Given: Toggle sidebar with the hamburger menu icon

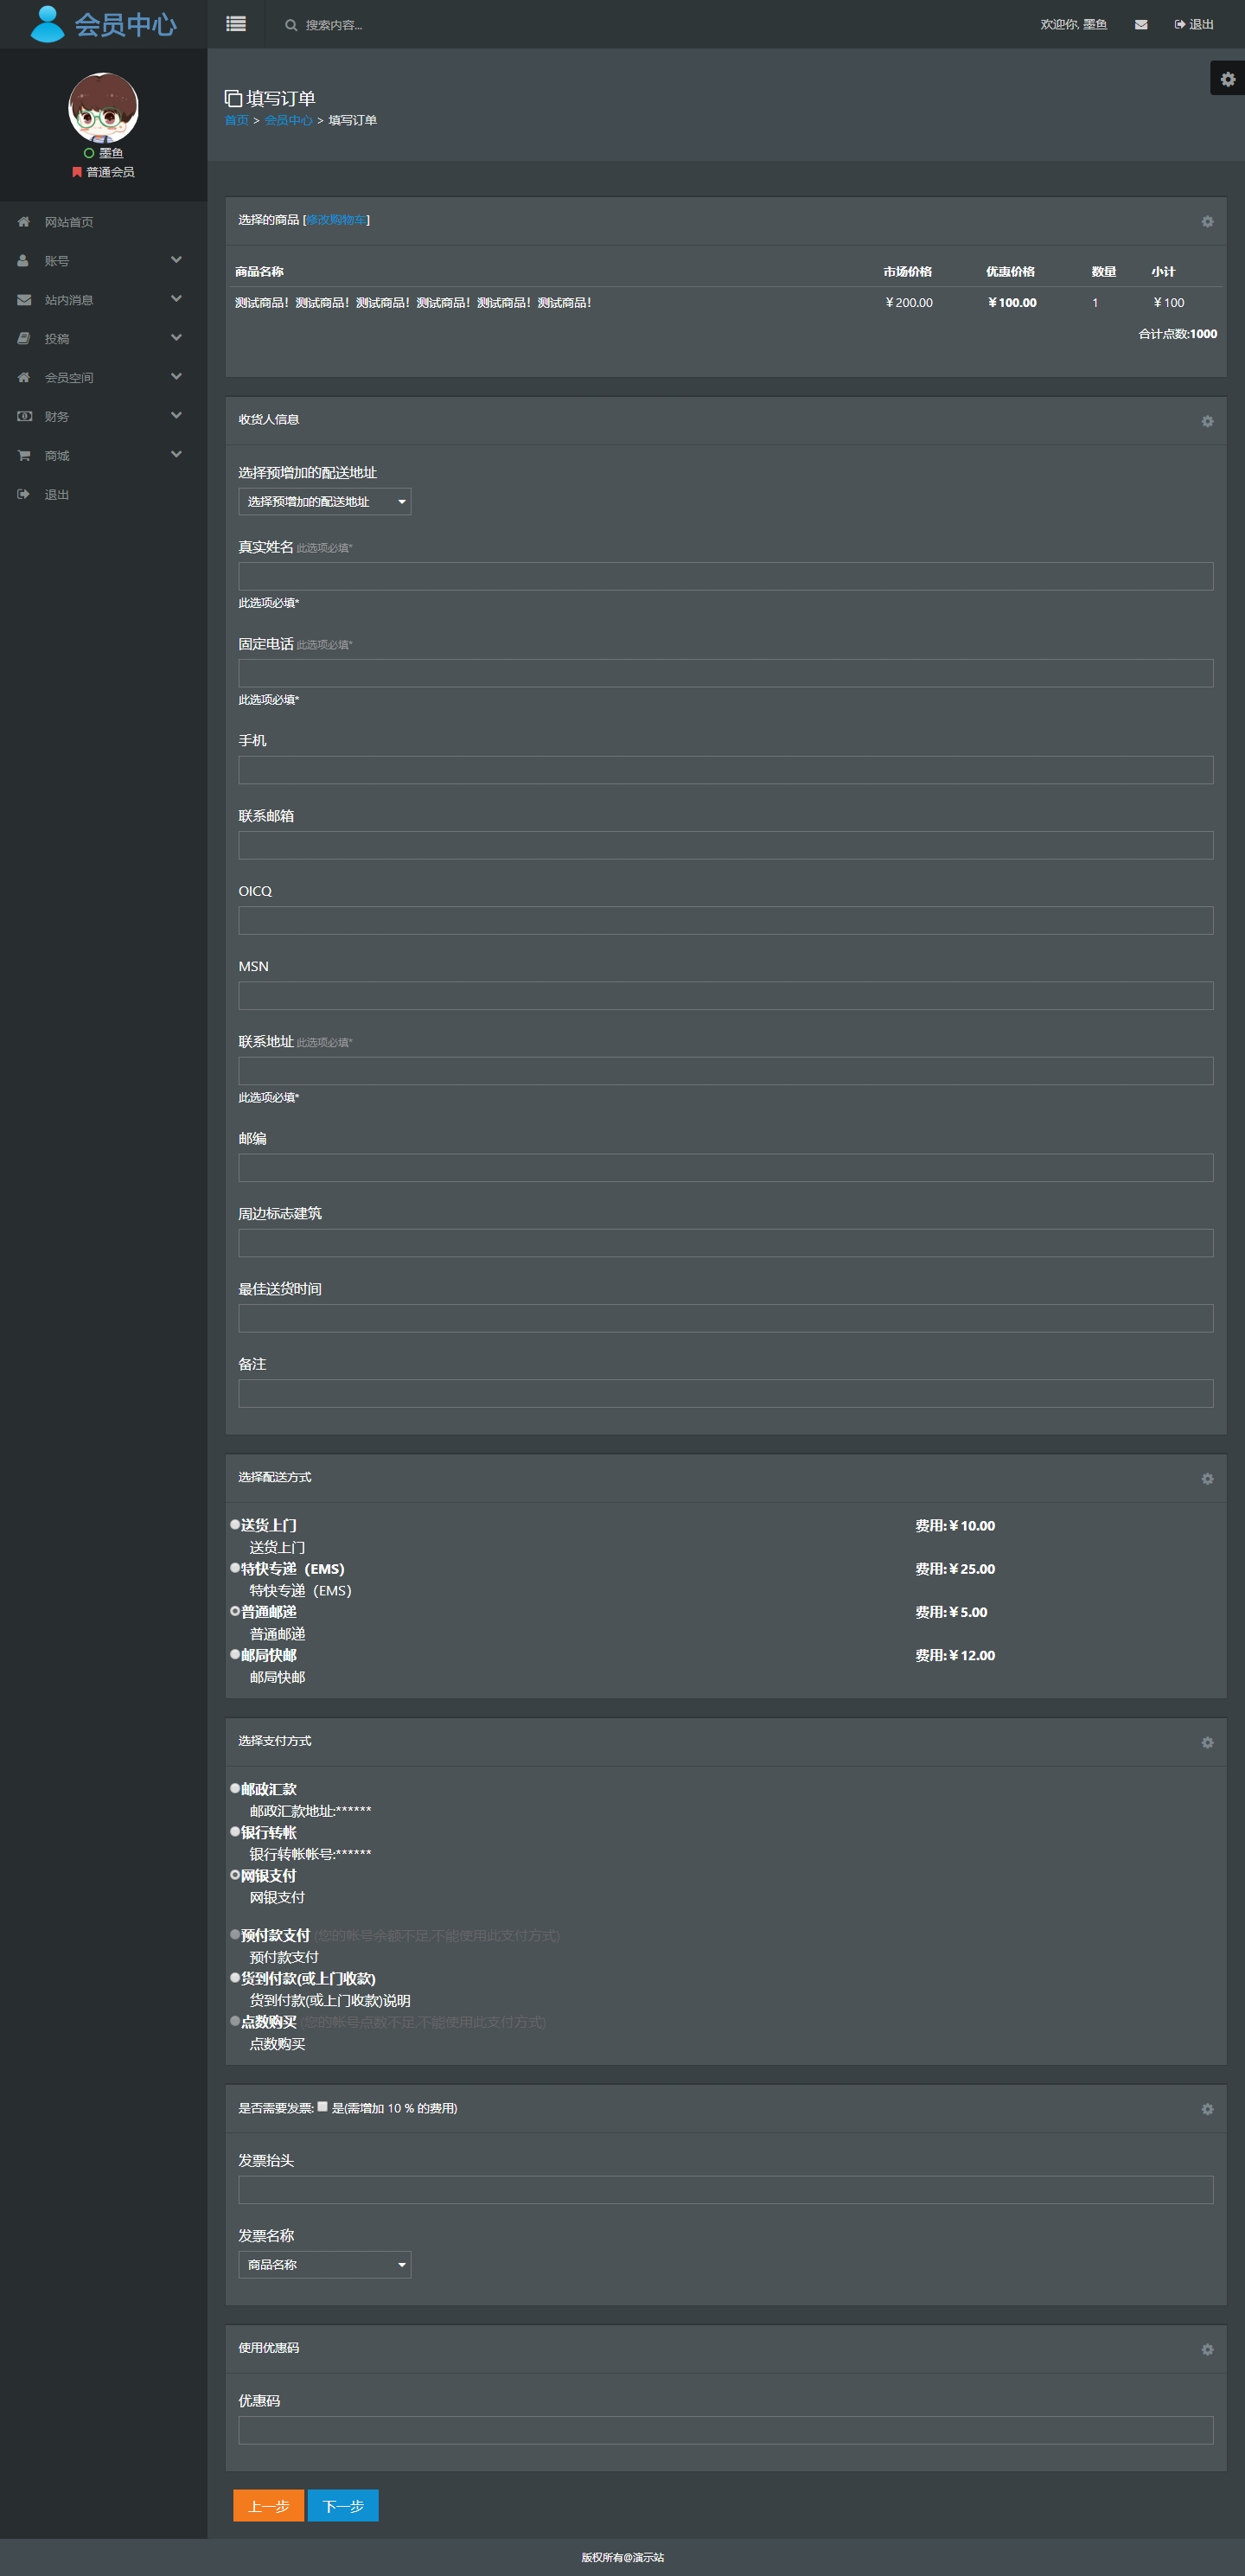Looking at the screenshot, I should (x=236, y=24).
